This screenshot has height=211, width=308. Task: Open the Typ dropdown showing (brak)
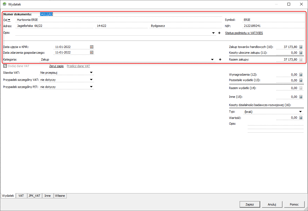pos(300,112)
